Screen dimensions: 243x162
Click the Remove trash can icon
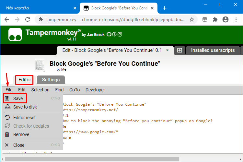pos(7,134)
